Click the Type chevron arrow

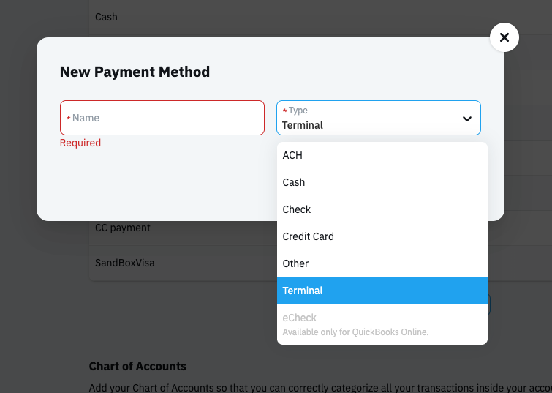tap(467, 119)
